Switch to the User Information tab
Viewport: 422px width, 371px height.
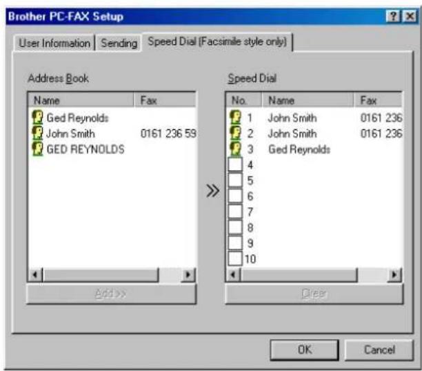[54, 43]
